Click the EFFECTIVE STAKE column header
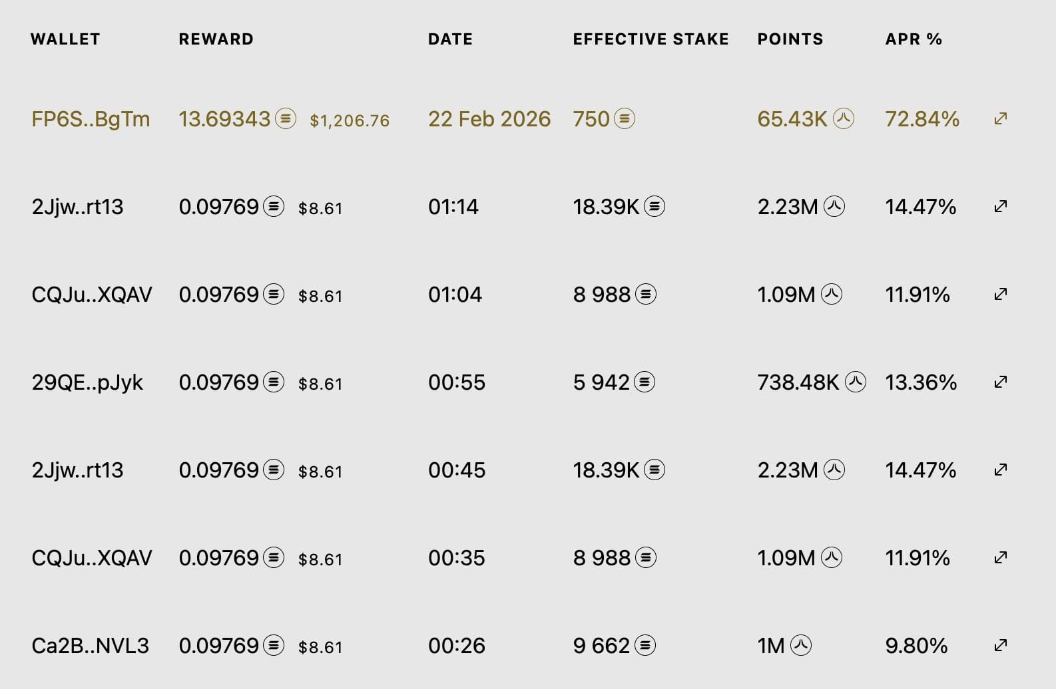 click(651, 39)
